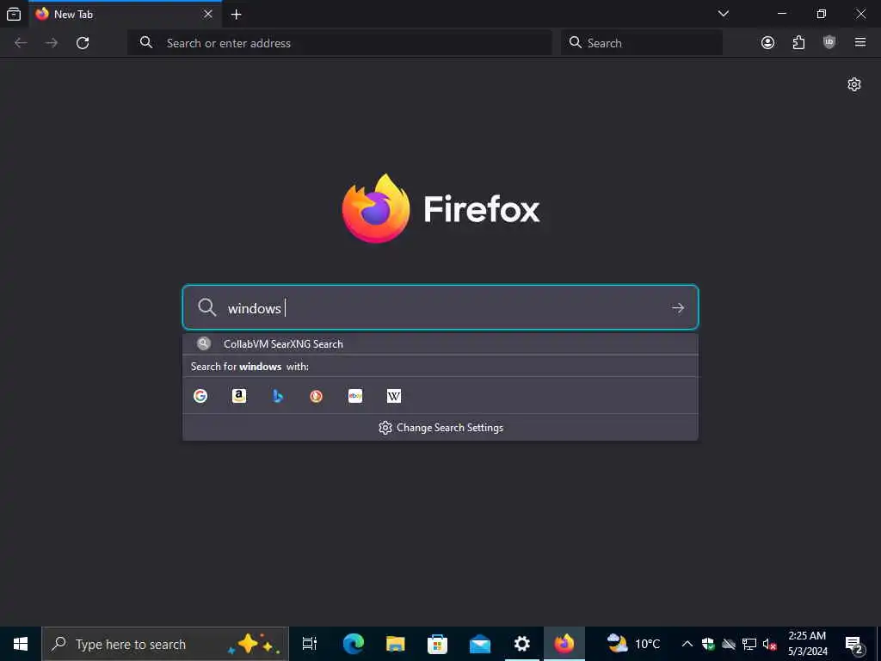Open a new tab with plus button

[x=237, y=15]
